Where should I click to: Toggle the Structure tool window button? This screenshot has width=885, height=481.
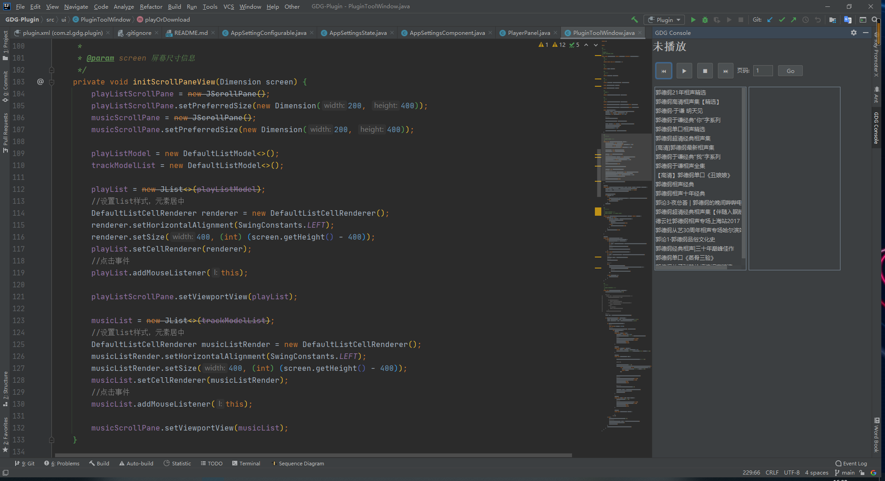(6, 389)
